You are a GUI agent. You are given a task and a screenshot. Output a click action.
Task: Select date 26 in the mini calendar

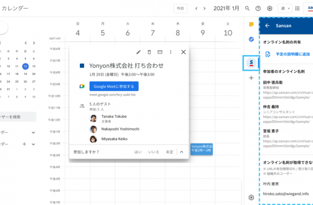tap(25, 81)
